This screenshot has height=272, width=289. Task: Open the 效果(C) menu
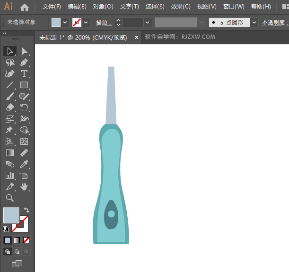(181, 7)
